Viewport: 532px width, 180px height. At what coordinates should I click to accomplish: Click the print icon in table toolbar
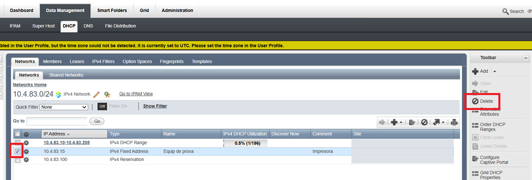click(454, 122)
